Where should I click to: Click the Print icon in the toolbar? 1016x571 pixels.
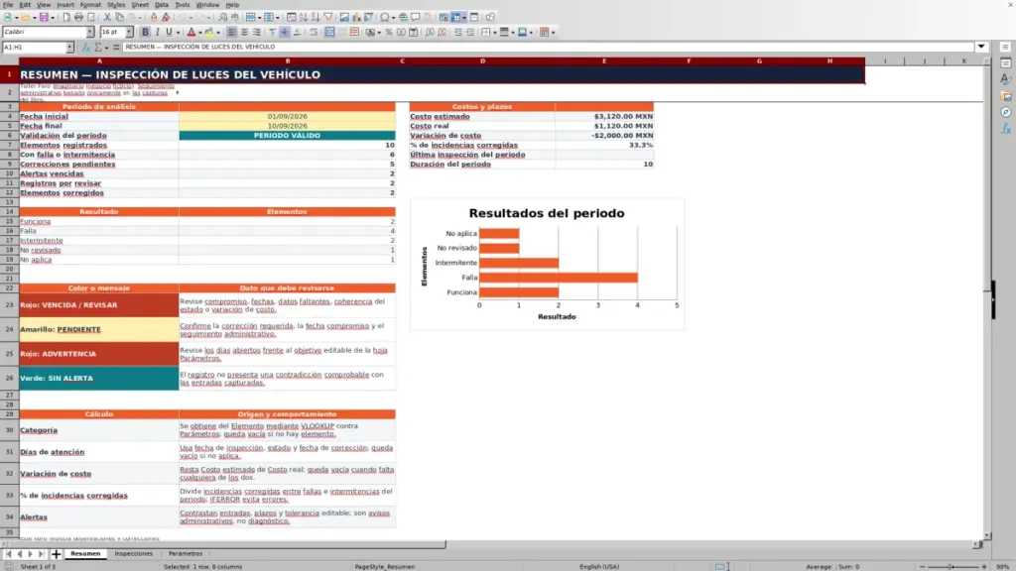(x=78, y=18)
